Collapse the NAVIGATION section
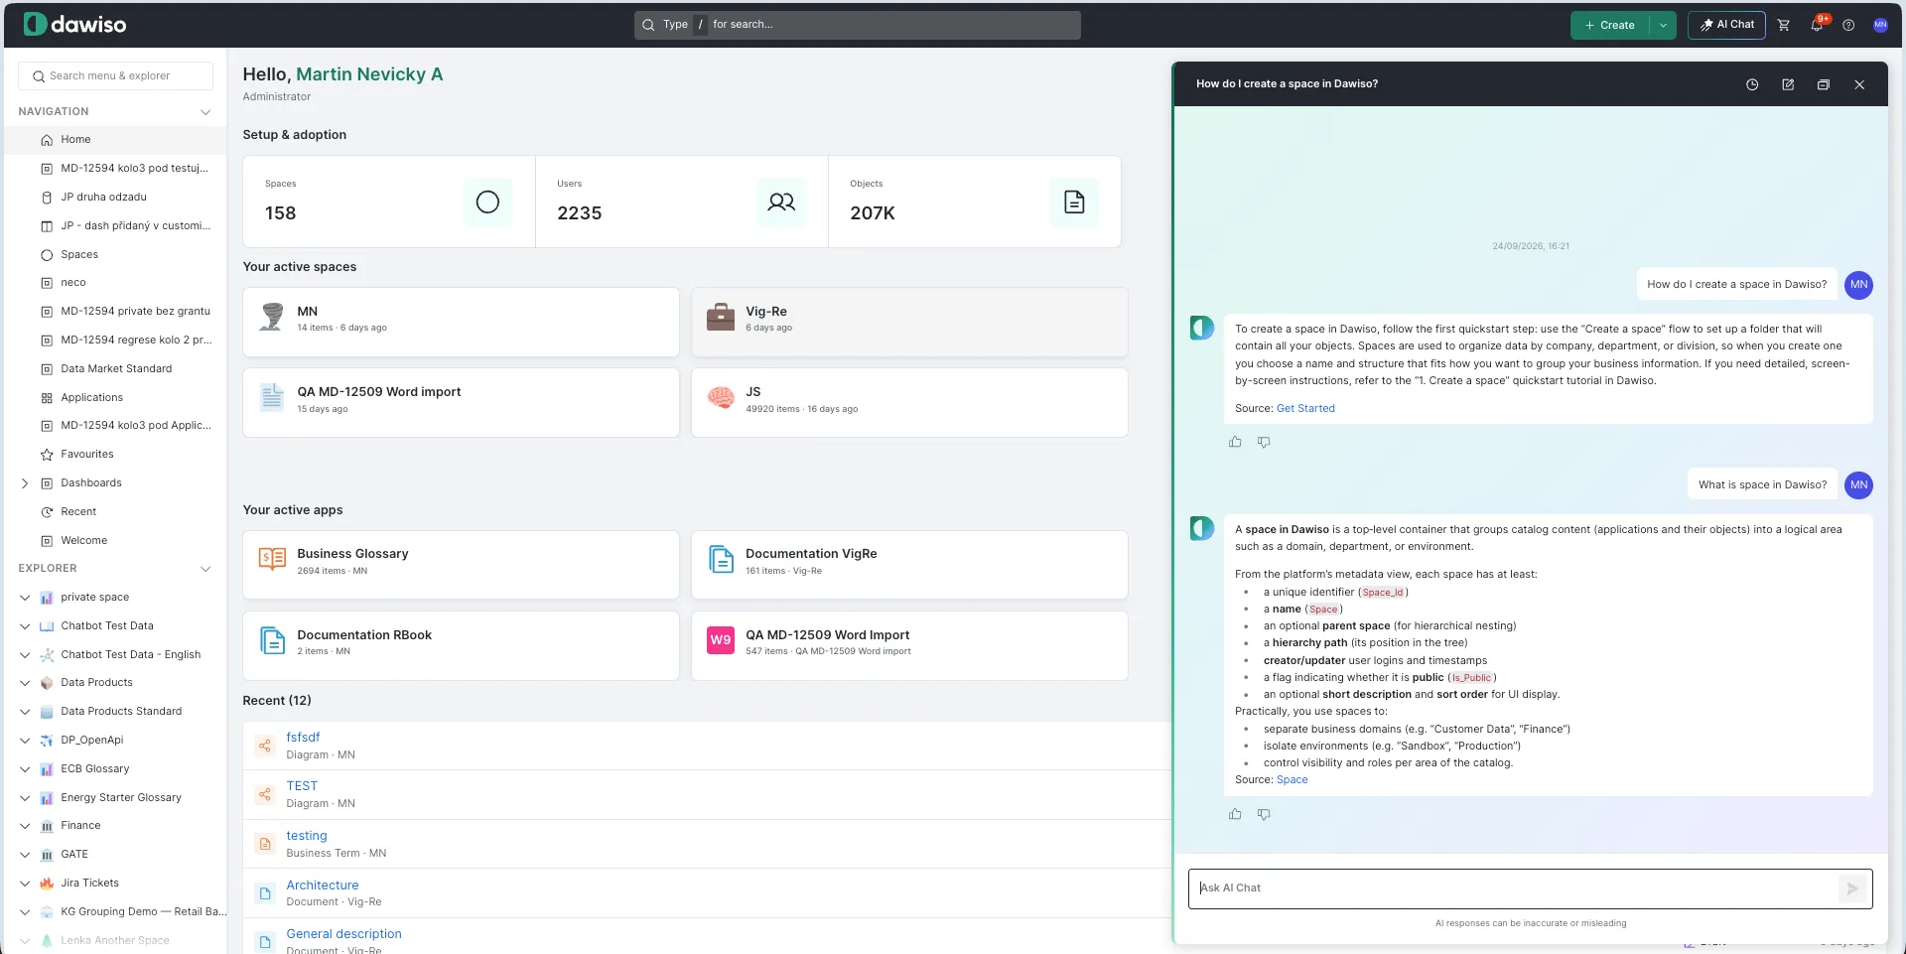1906x954 pixels. tap(205, 112)
